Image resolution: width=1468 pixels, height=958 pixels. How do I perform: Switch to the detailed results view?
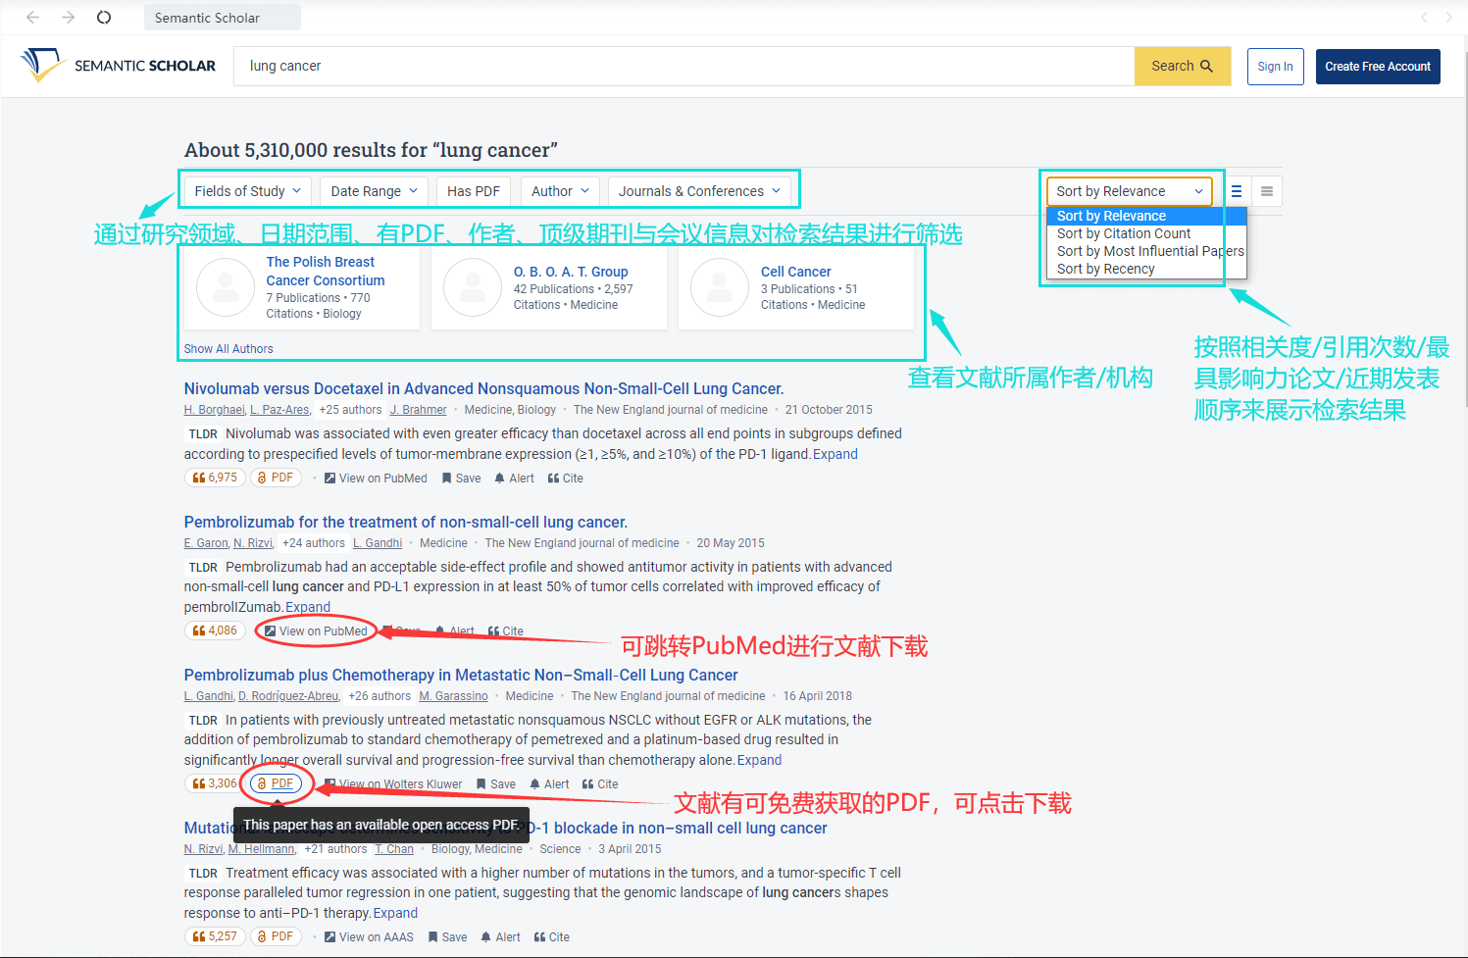click(1235, 191)
